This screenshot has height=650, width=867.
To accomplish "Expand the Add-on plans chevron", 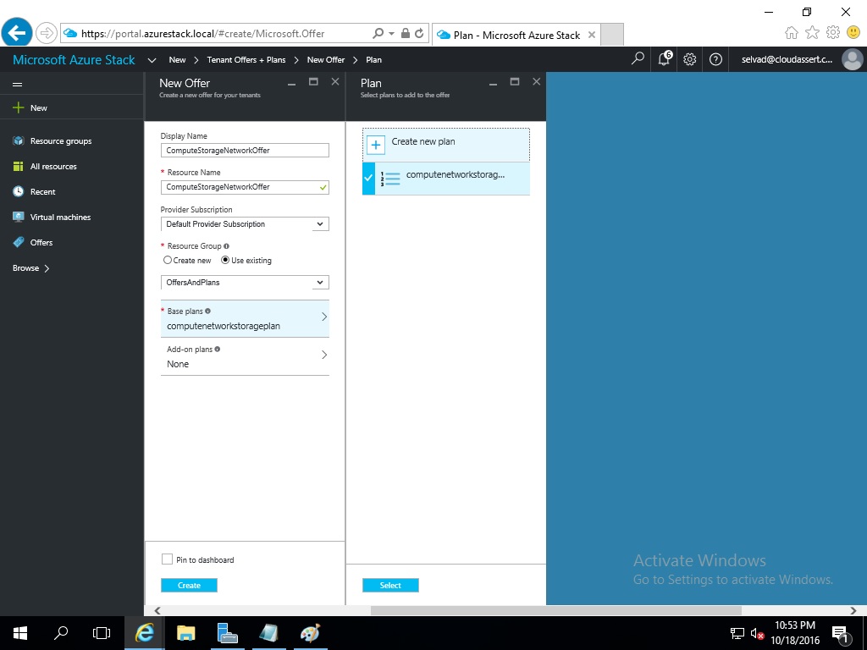I will click(324, 355).
